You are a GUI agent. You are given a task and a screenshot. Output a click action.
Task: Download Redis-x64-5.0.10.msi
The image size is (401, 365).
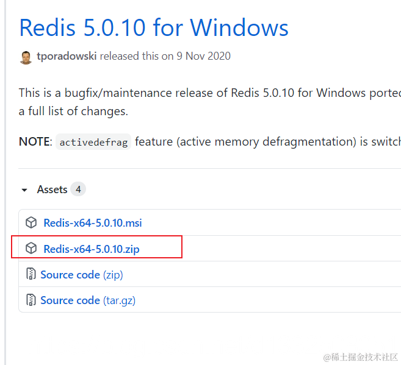click(93, 223)
